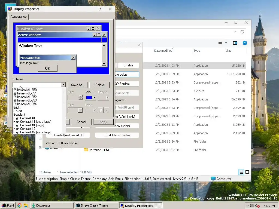Click Install Classic utilities button
Image resolution: width=279 pixels, height=209 pixels.
tap(117, 135)
